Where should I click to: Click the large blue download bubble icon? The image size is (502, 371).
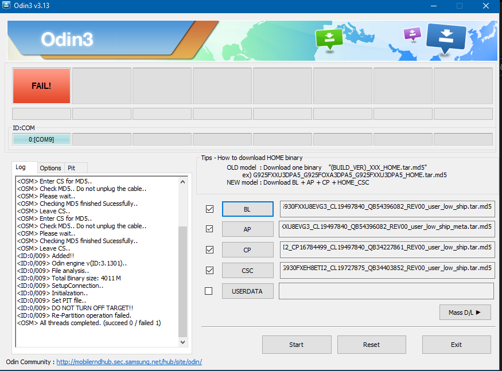(x=446, y=39)
